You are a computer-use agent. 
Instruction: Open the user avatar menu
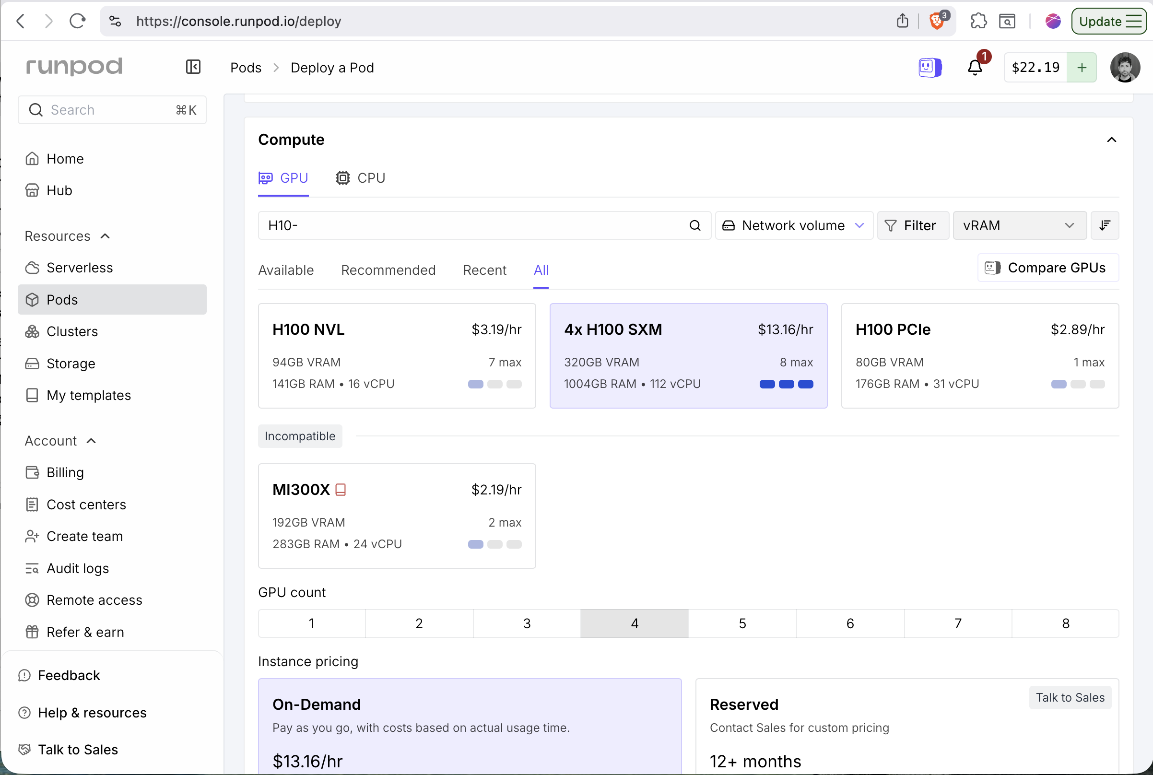click(1125, 67)
